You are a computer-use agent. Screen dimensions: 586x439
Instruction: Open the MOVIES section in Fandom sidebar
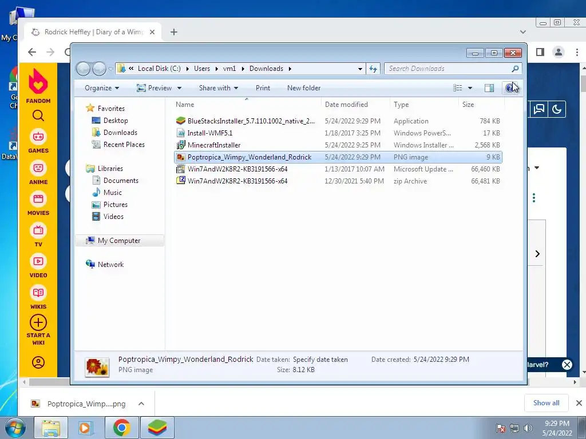[x=38, y=203]
